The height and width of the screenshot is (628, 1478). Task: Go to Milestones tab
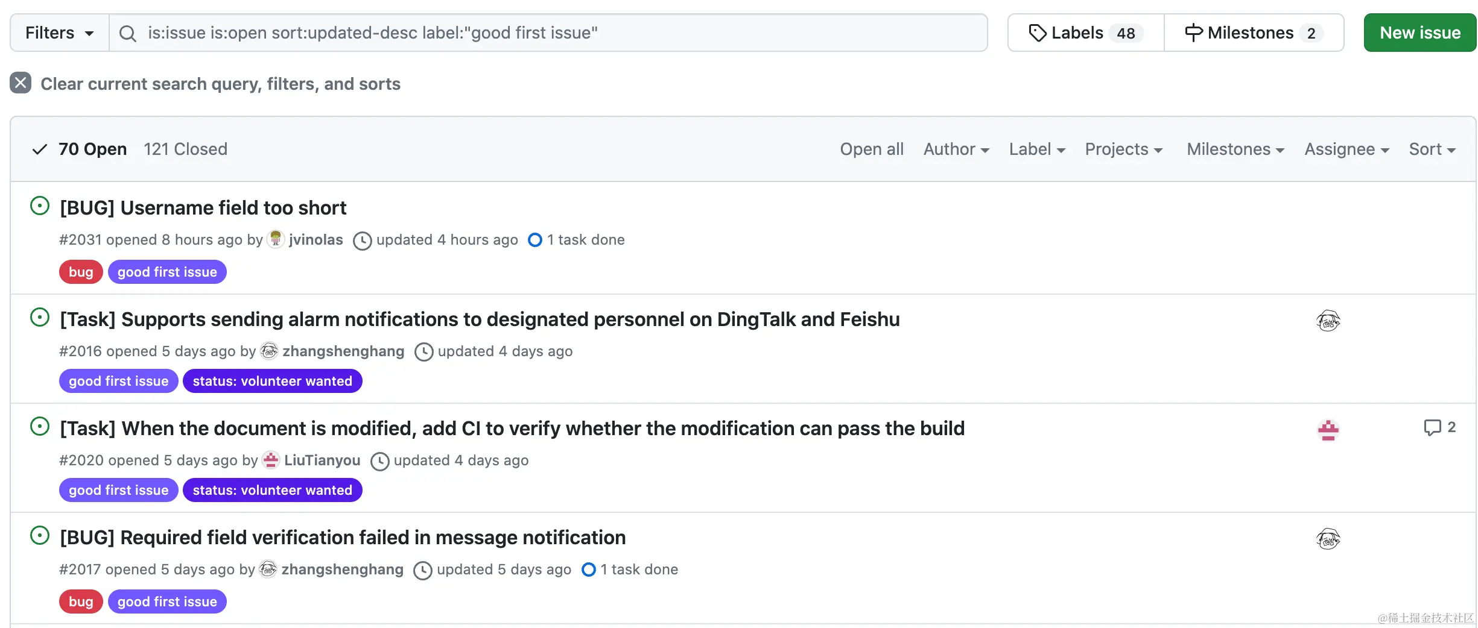click(1254, 33)
